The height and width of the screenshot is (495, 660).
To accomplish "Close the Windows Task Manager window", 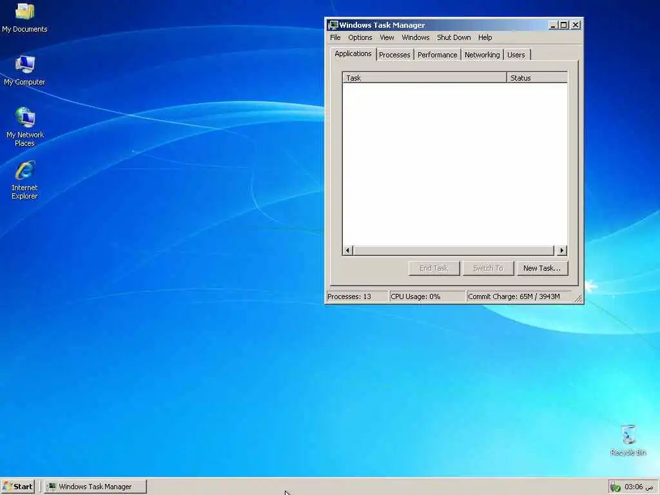I will click(x=576, y=25).
